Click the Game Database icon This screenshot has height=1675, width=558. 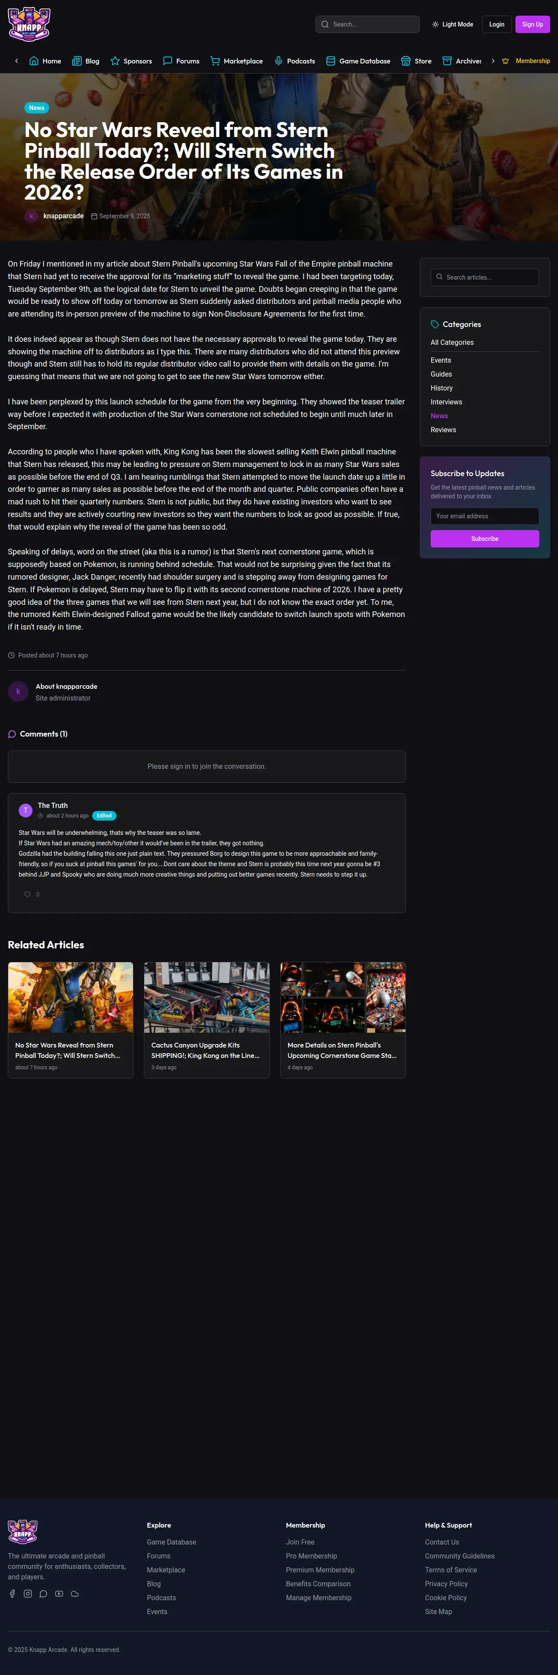click(331, 61)
